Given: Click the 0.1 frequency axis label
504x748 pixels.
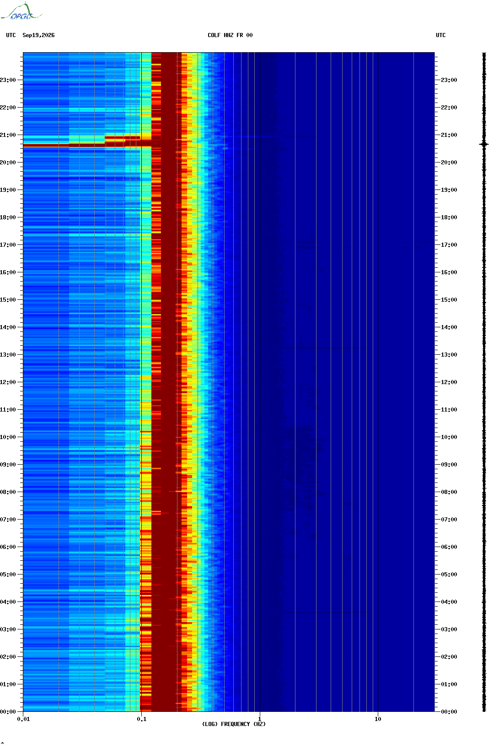Looking at the screenshot, I should (142, 719).
